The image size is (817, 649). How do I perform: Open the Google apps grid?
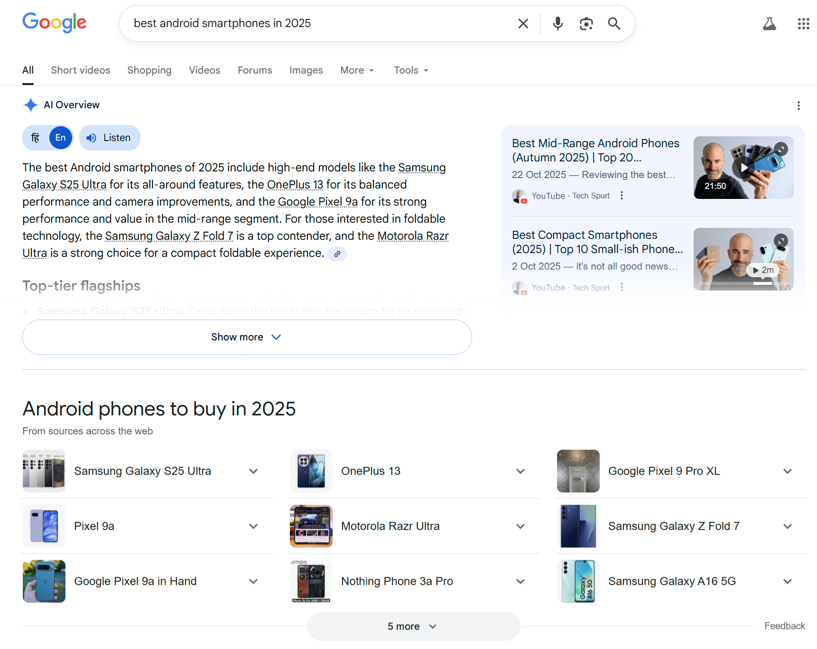click(x=803, y=24)
